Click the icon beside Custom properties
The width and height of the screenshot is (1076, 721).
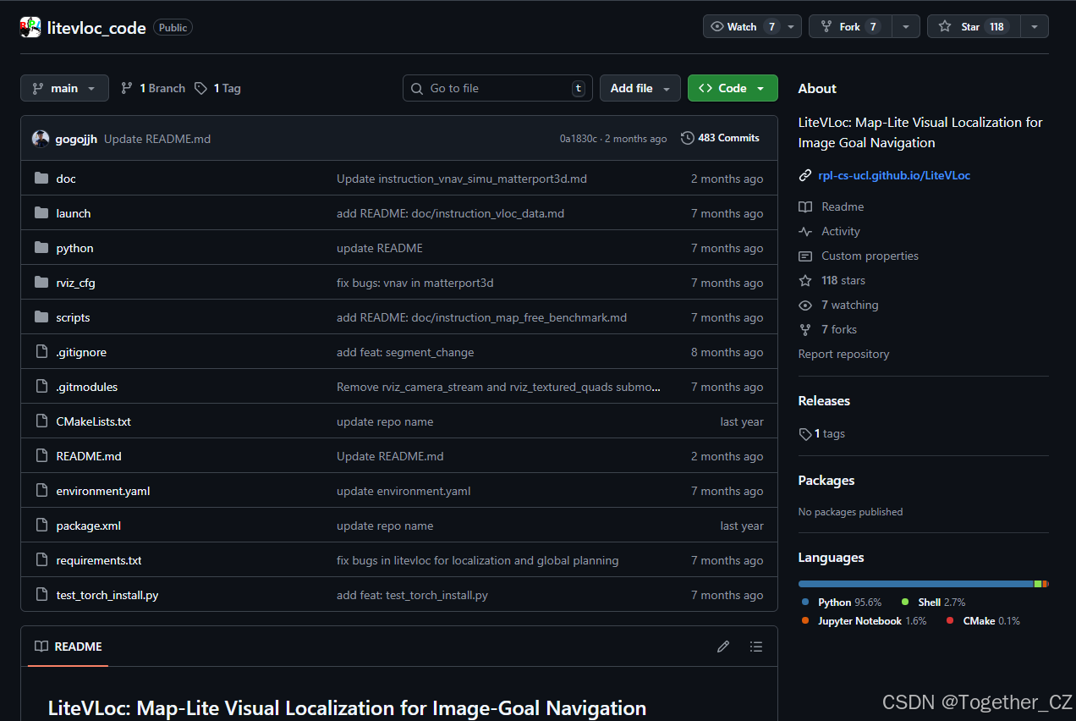805,256
